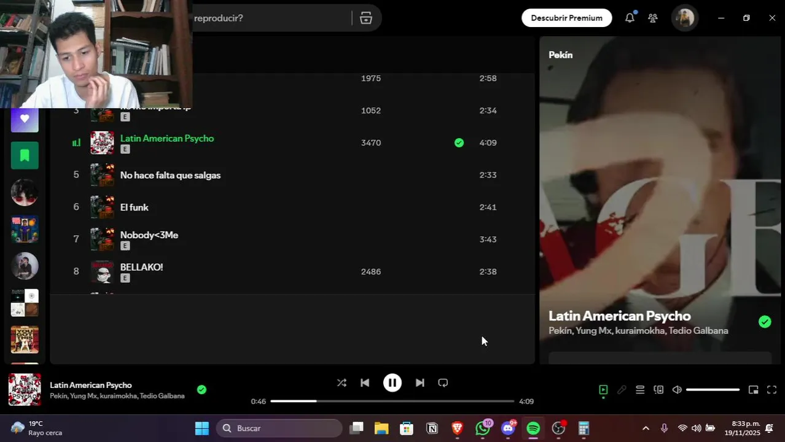Toggle repeat mode

pos(443,382)
